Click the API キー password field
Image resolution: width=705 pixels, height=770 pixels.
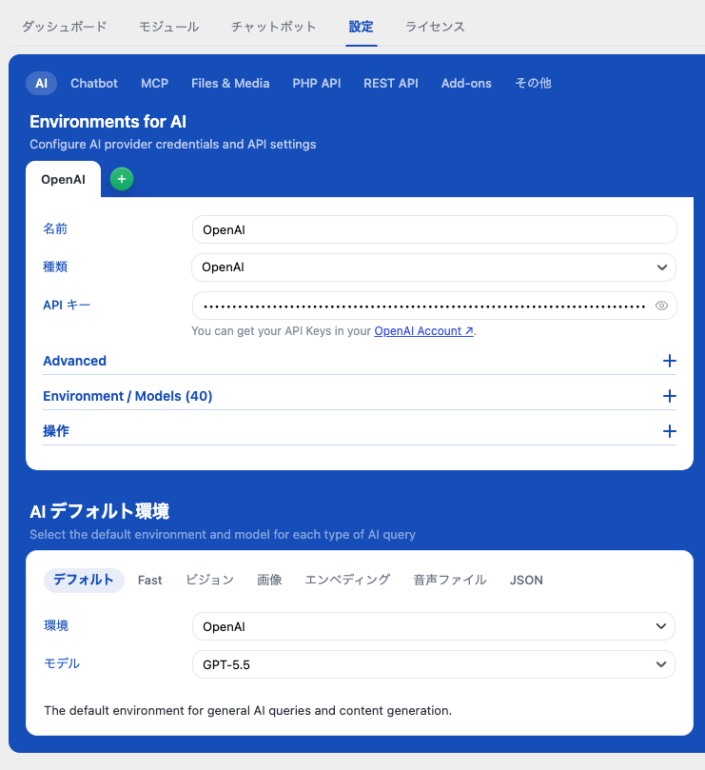tap(435, 306)
